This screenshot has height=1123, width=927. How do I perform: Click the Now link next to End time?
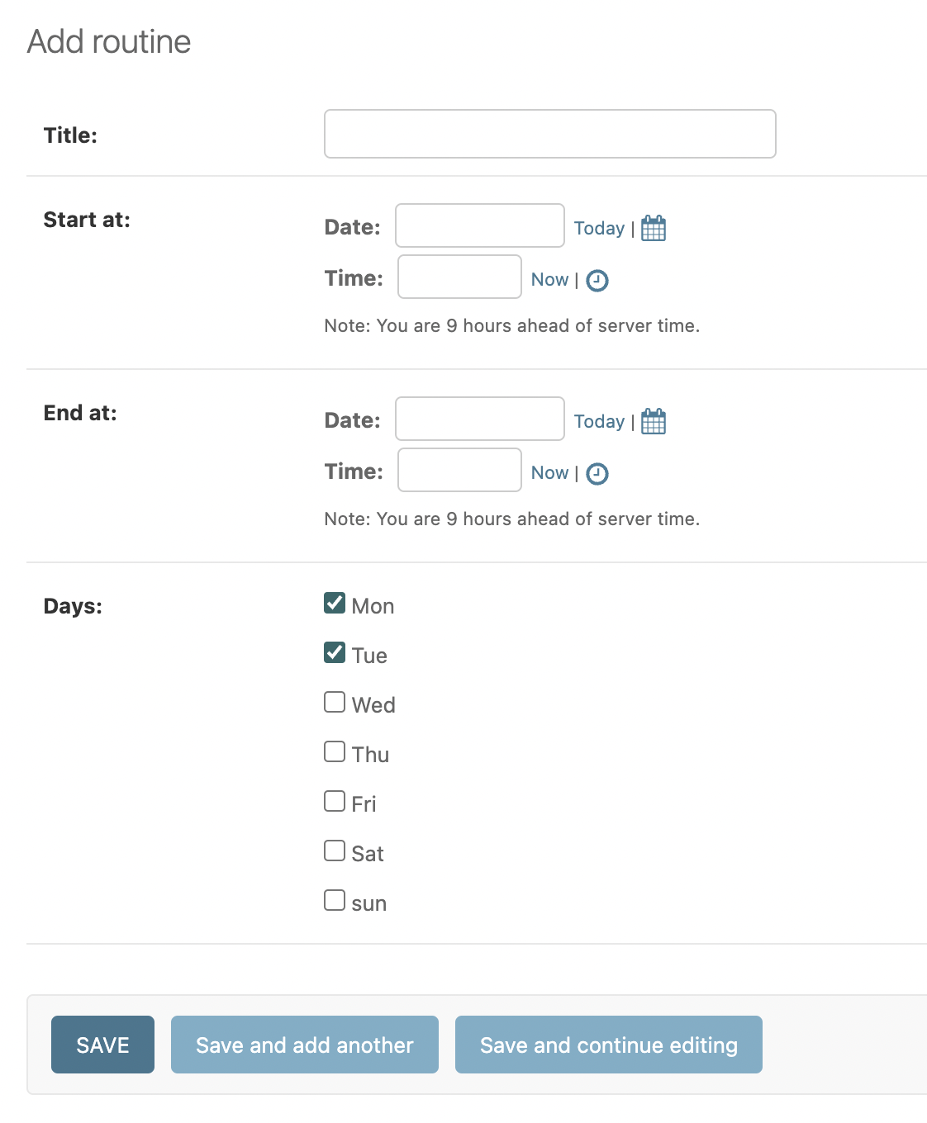click(x=549, y=472)
